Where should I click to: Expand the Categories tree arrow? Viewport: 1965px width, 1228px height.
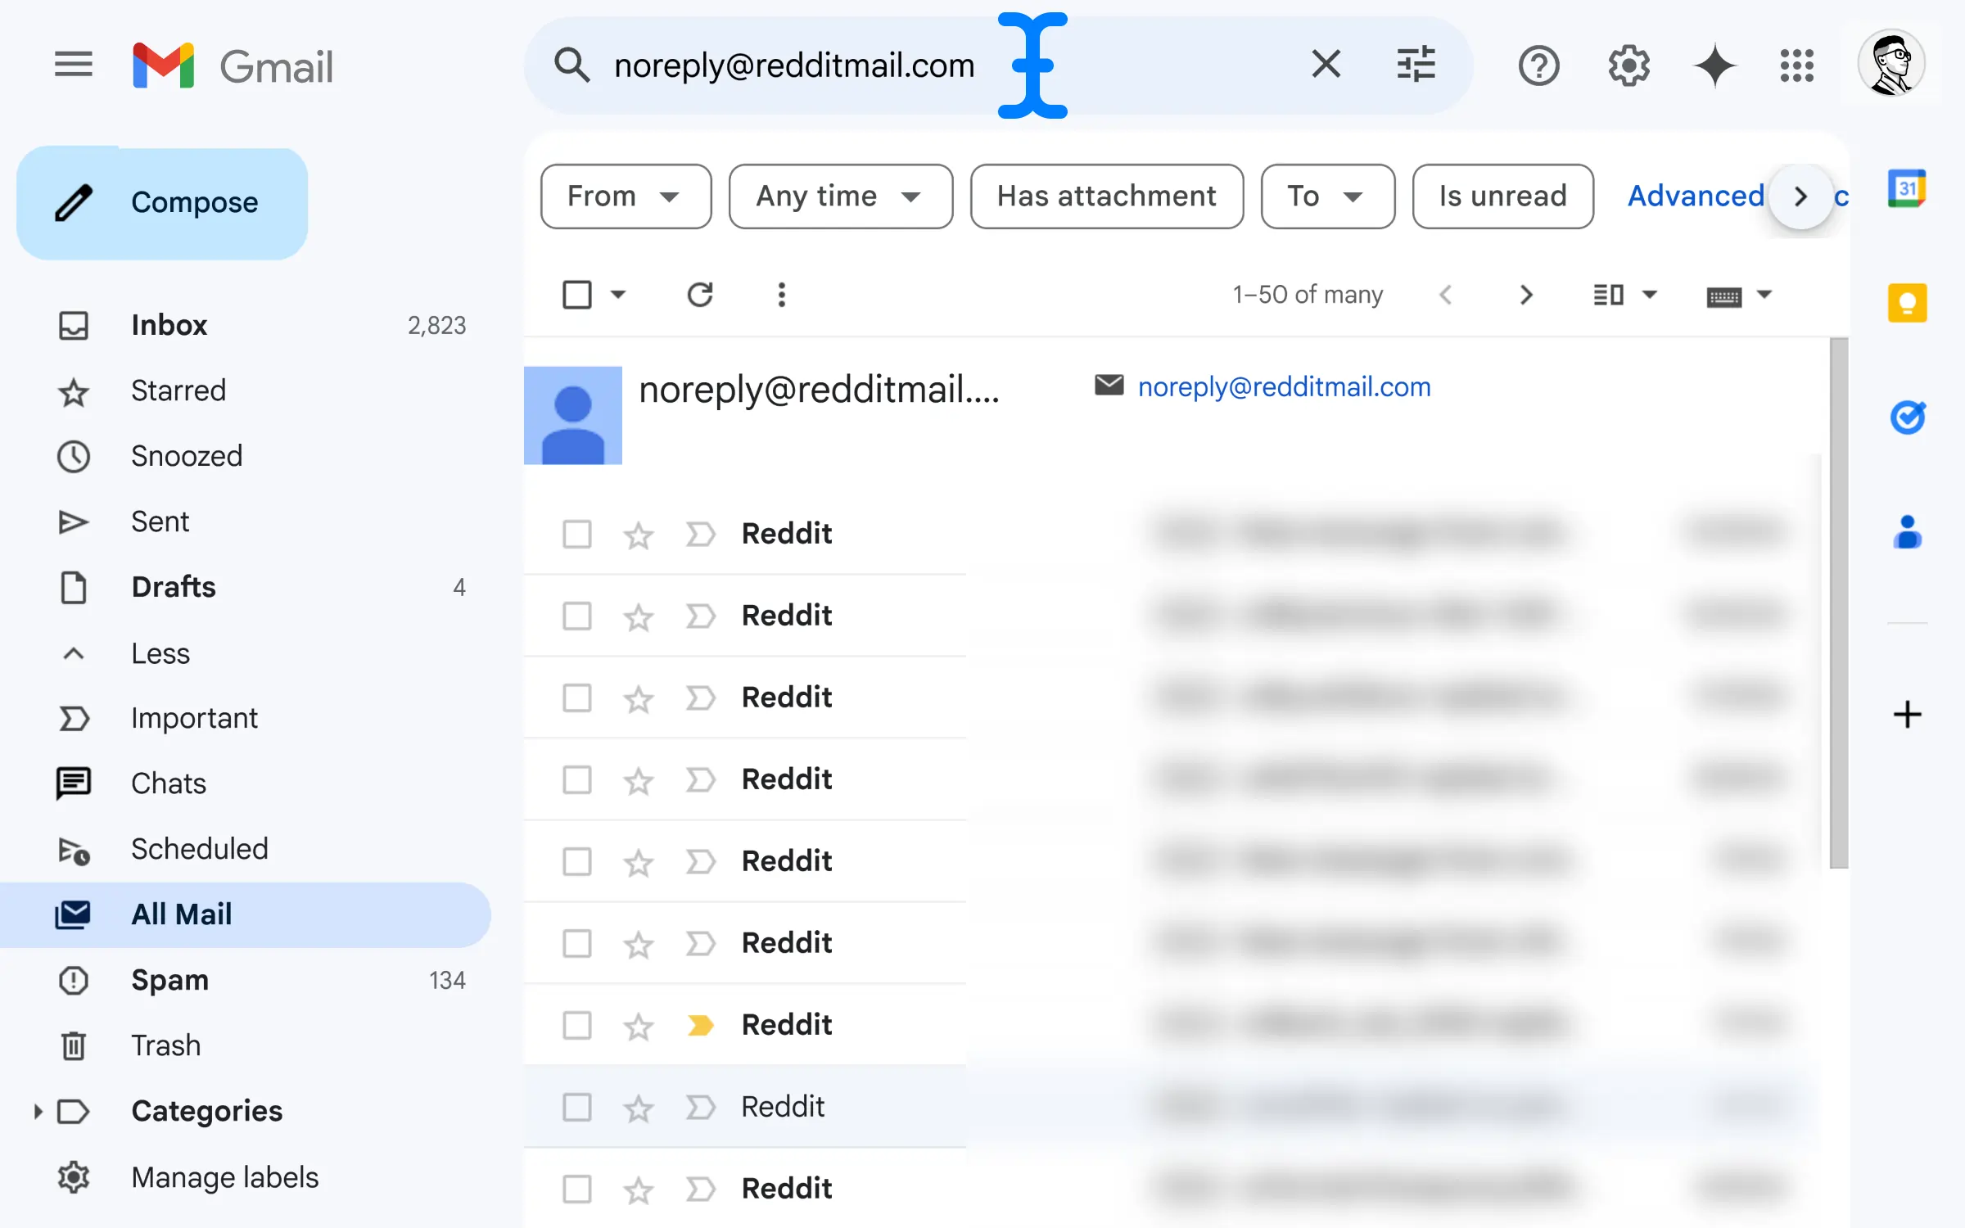(37, 1111)
